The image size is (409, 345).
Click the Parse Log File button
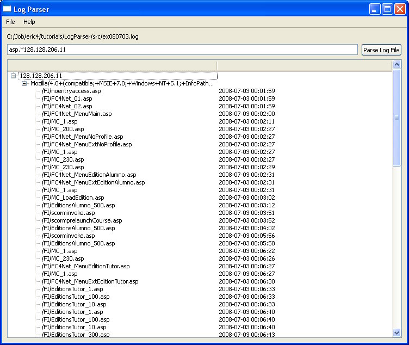[381, 50]
